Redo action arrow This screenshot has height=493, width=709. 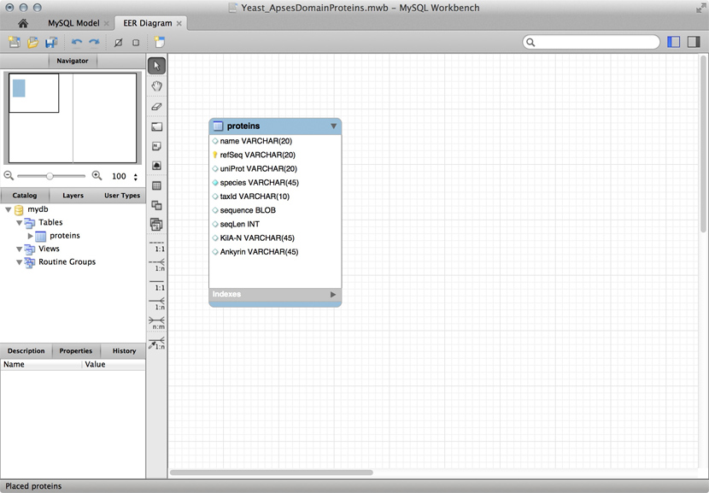click(x=94, y=42)
